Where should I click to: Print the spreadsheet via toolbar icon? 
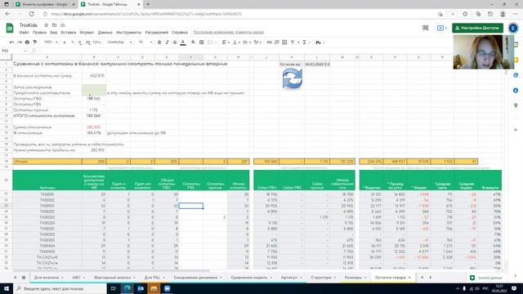pyautogui.click(x=27, y=42)
